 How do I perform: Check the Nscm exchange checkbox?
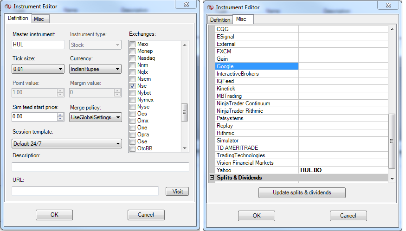(133, 79)
